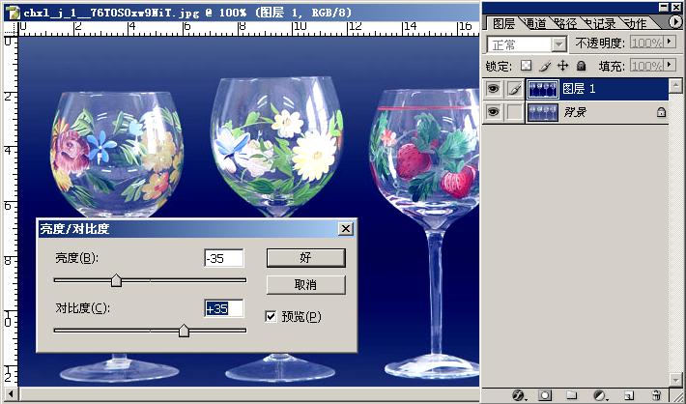
Task: Switch to the 通道 channels tab
Action: [535, 23]
